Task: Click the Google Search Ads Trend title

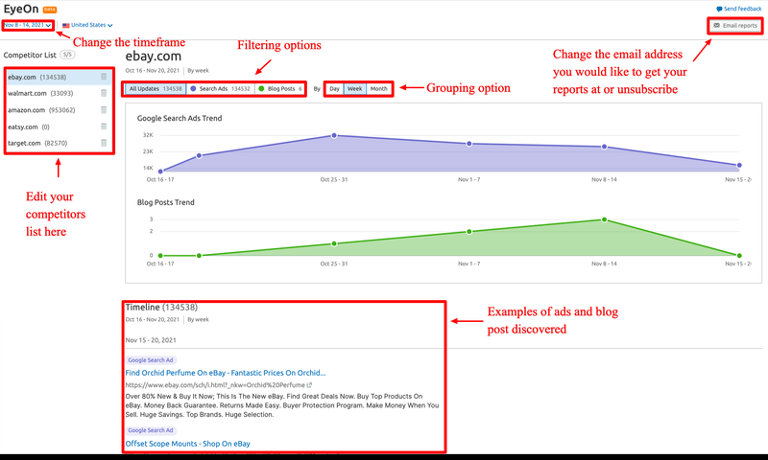Action: [180, 118]
